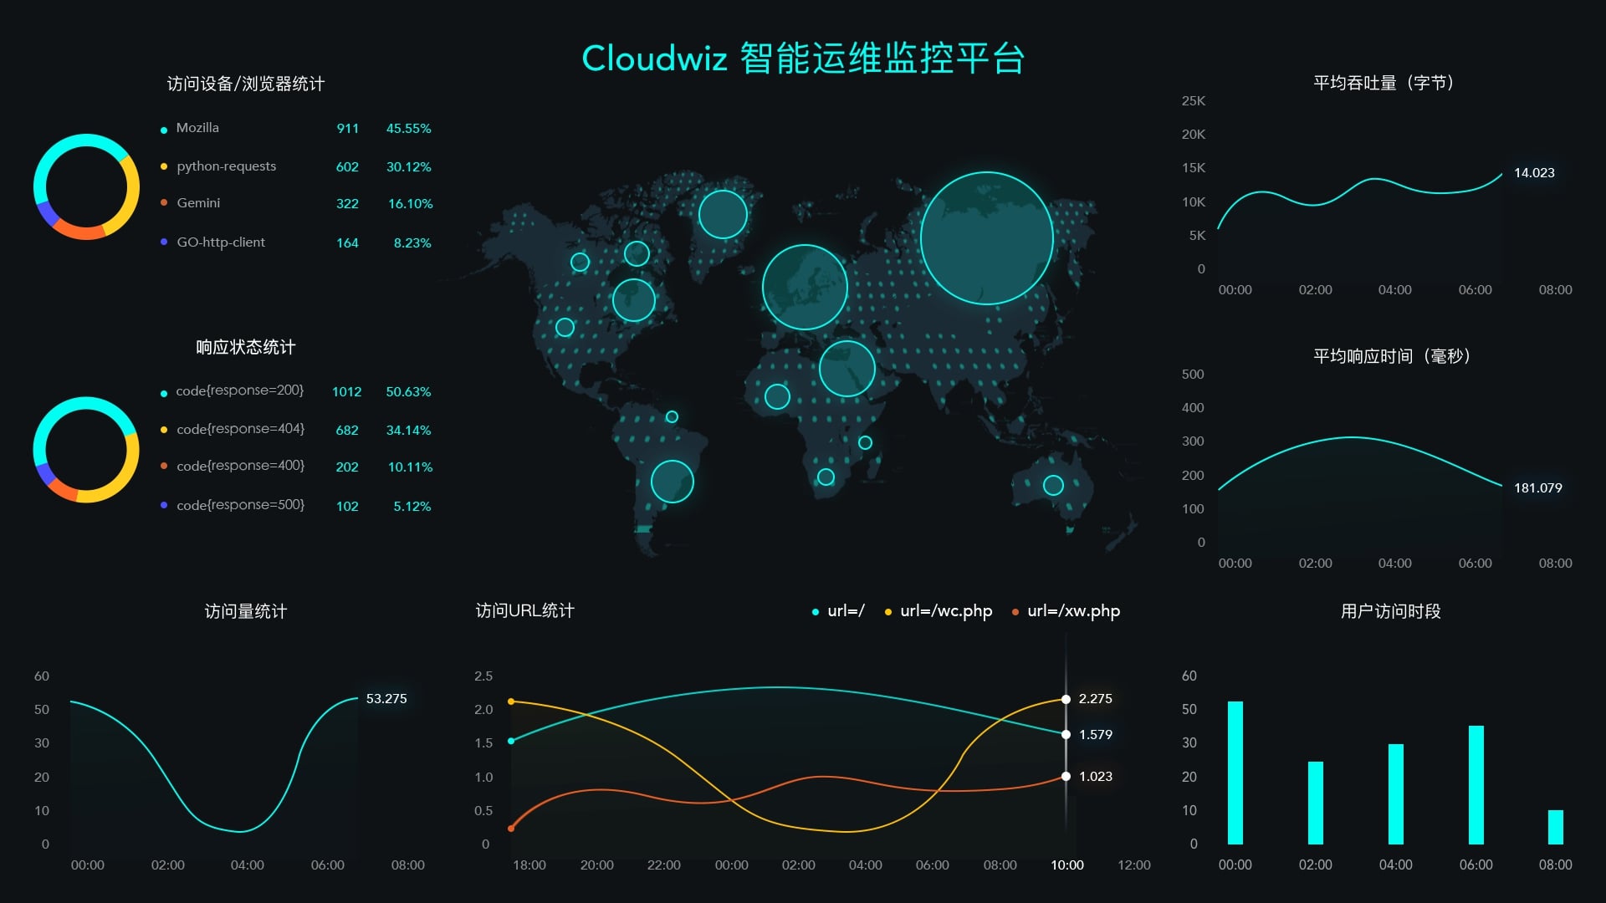Click the 06:00 bar in 用户访问时段

(x=1476, y=785)
